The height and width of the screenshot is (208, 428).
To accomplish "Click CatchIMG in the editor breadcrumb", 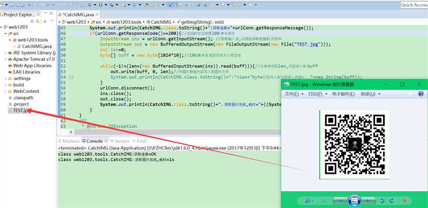I will coord(161,22).
